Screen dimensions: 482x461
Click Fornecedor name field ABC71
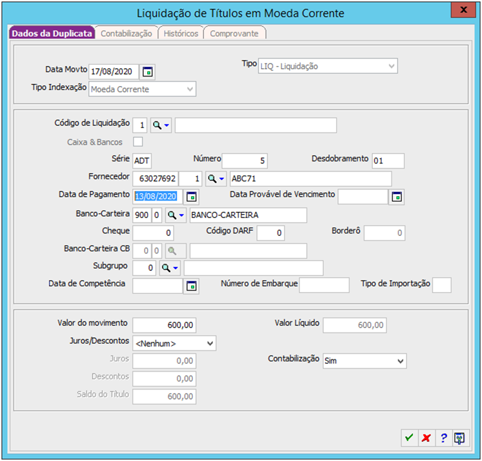[x=310, y=179]
